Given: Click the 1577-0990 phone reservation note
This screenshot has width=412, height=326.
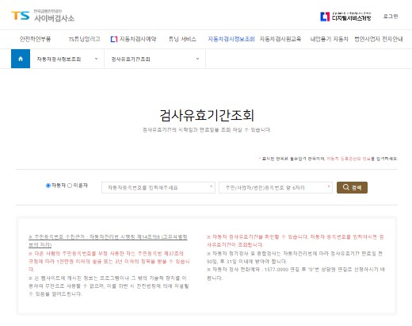Looking at the screenshot, I should point(296,274).
